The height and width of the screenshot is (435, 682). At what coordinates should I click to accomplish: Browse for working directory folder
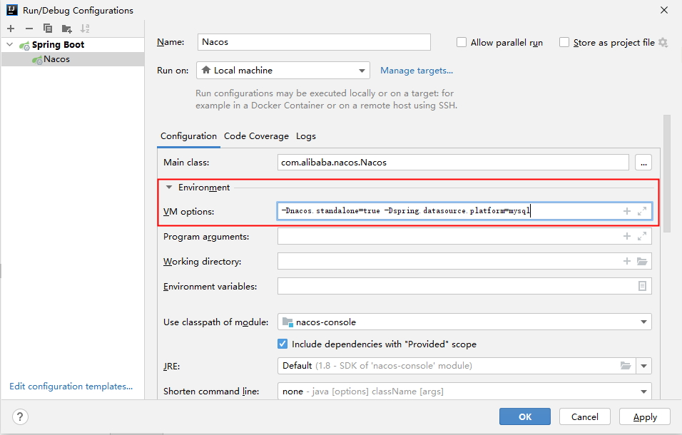[x=642, y=261]
